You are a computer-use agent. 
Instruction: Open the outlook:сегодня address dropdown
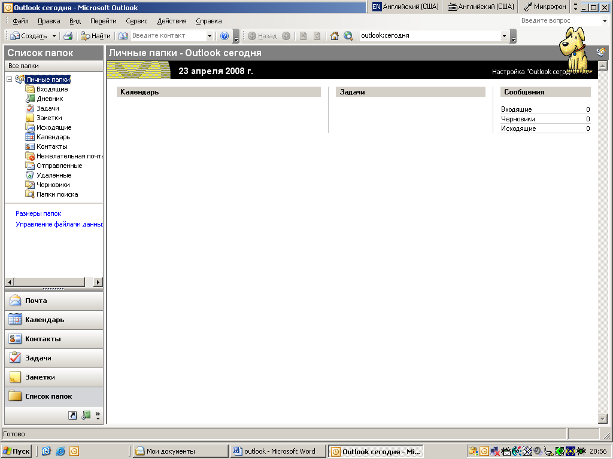point(504,36)
